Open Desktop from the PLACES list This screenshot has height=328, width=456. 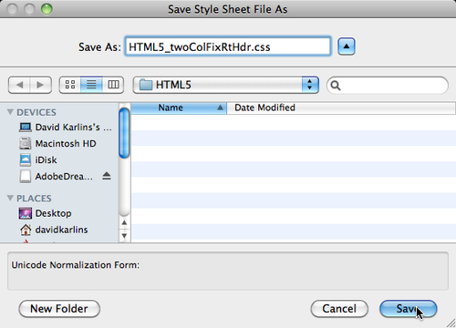(45, 213)
